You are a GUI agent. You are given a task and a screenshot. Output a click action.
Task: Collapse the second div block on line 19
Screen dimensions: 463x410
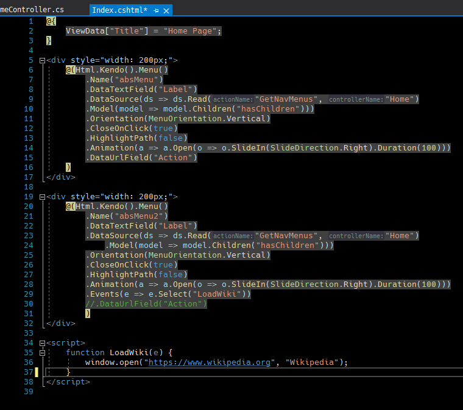[41, 197]
